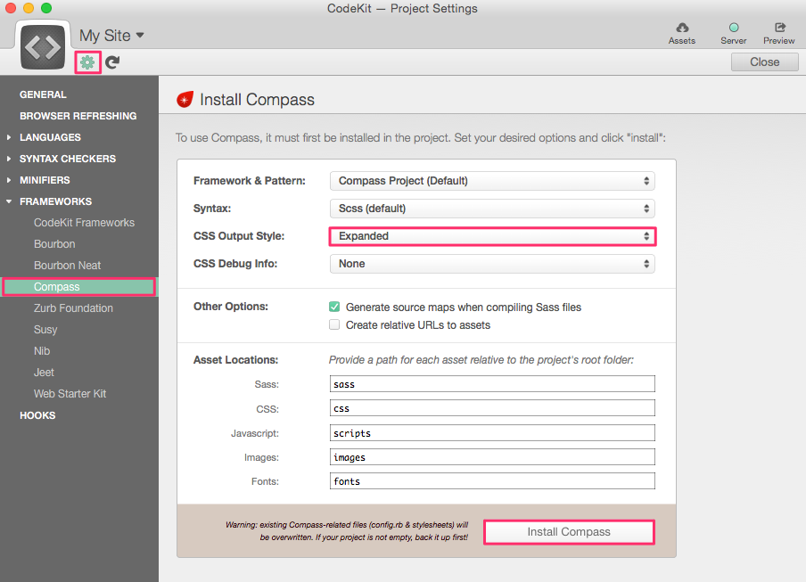The width and height of the screenshot is (806, 582).
Task: Click the Install Compass button
Action: pos(569,532)
